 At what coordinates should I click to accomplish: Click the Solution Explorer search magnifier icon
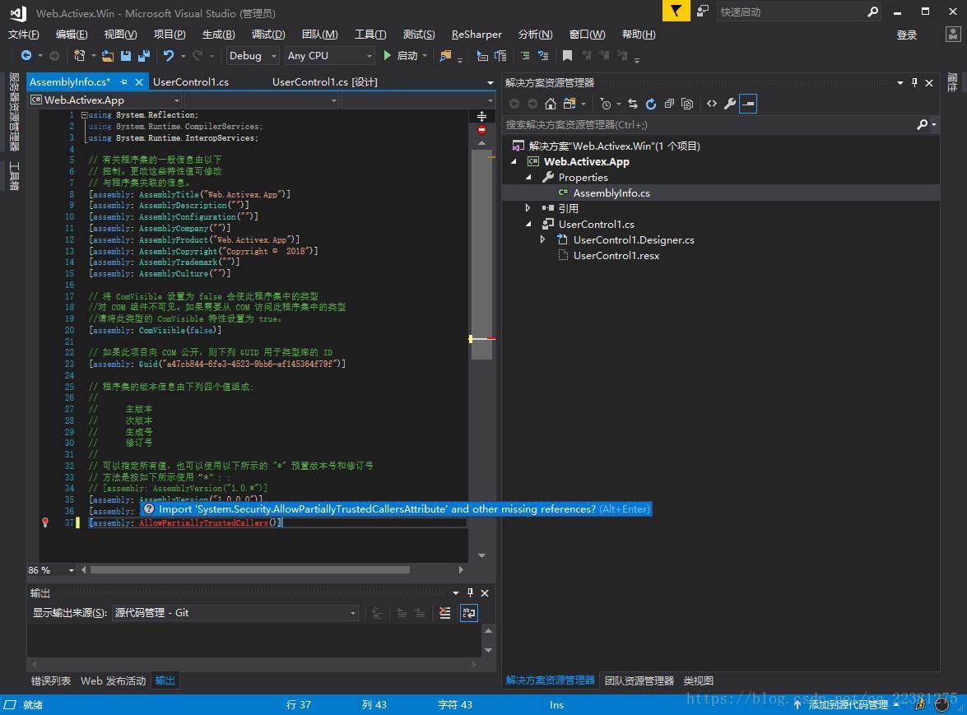(922, 124)
